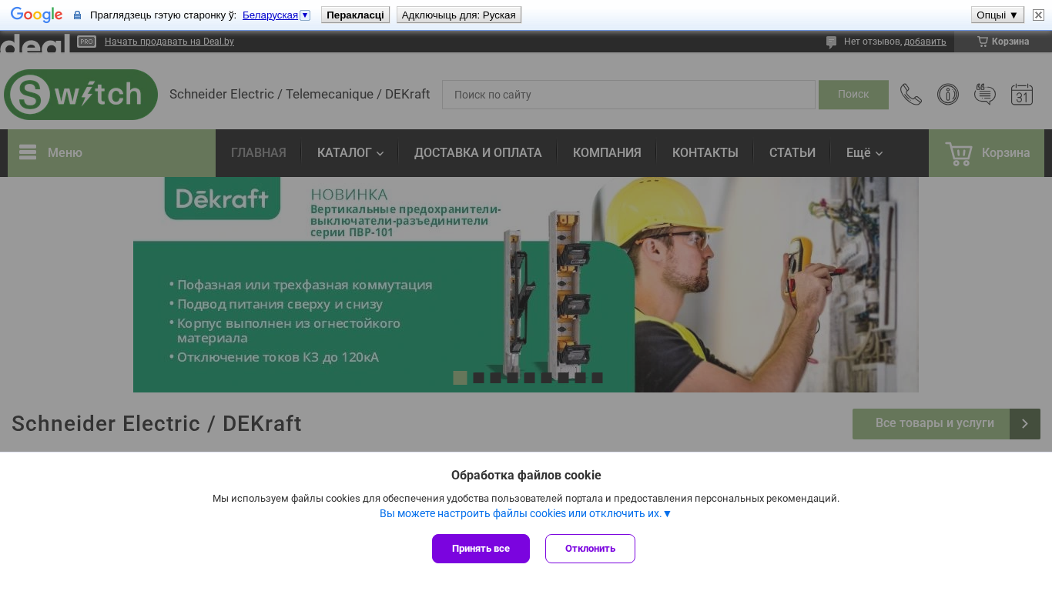The height and width of the screenshot is (591, 1052).
Task: Click the Switch store logo
Action: (x=81, y=95)
